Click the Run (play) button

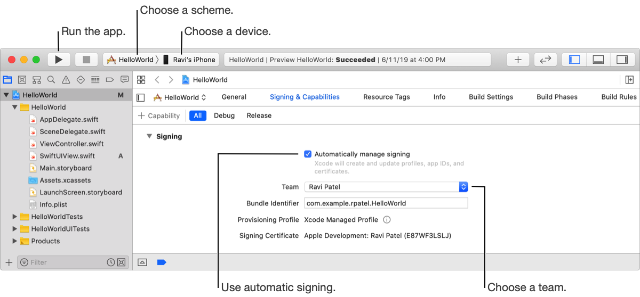[x=59, y=60]
